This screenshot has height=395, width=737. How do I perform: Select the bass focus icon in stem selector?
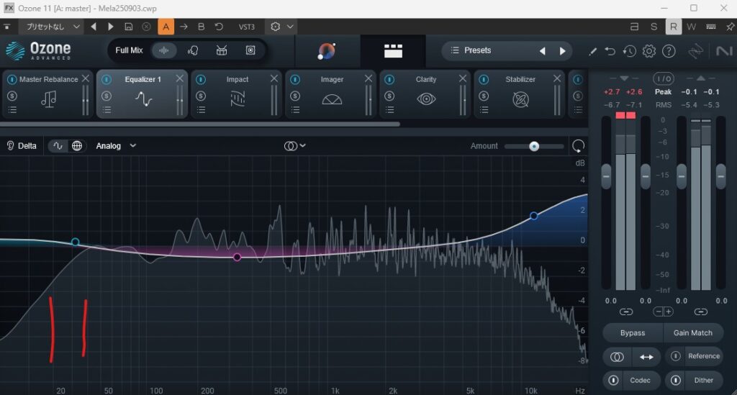click(x=250, y=51)
